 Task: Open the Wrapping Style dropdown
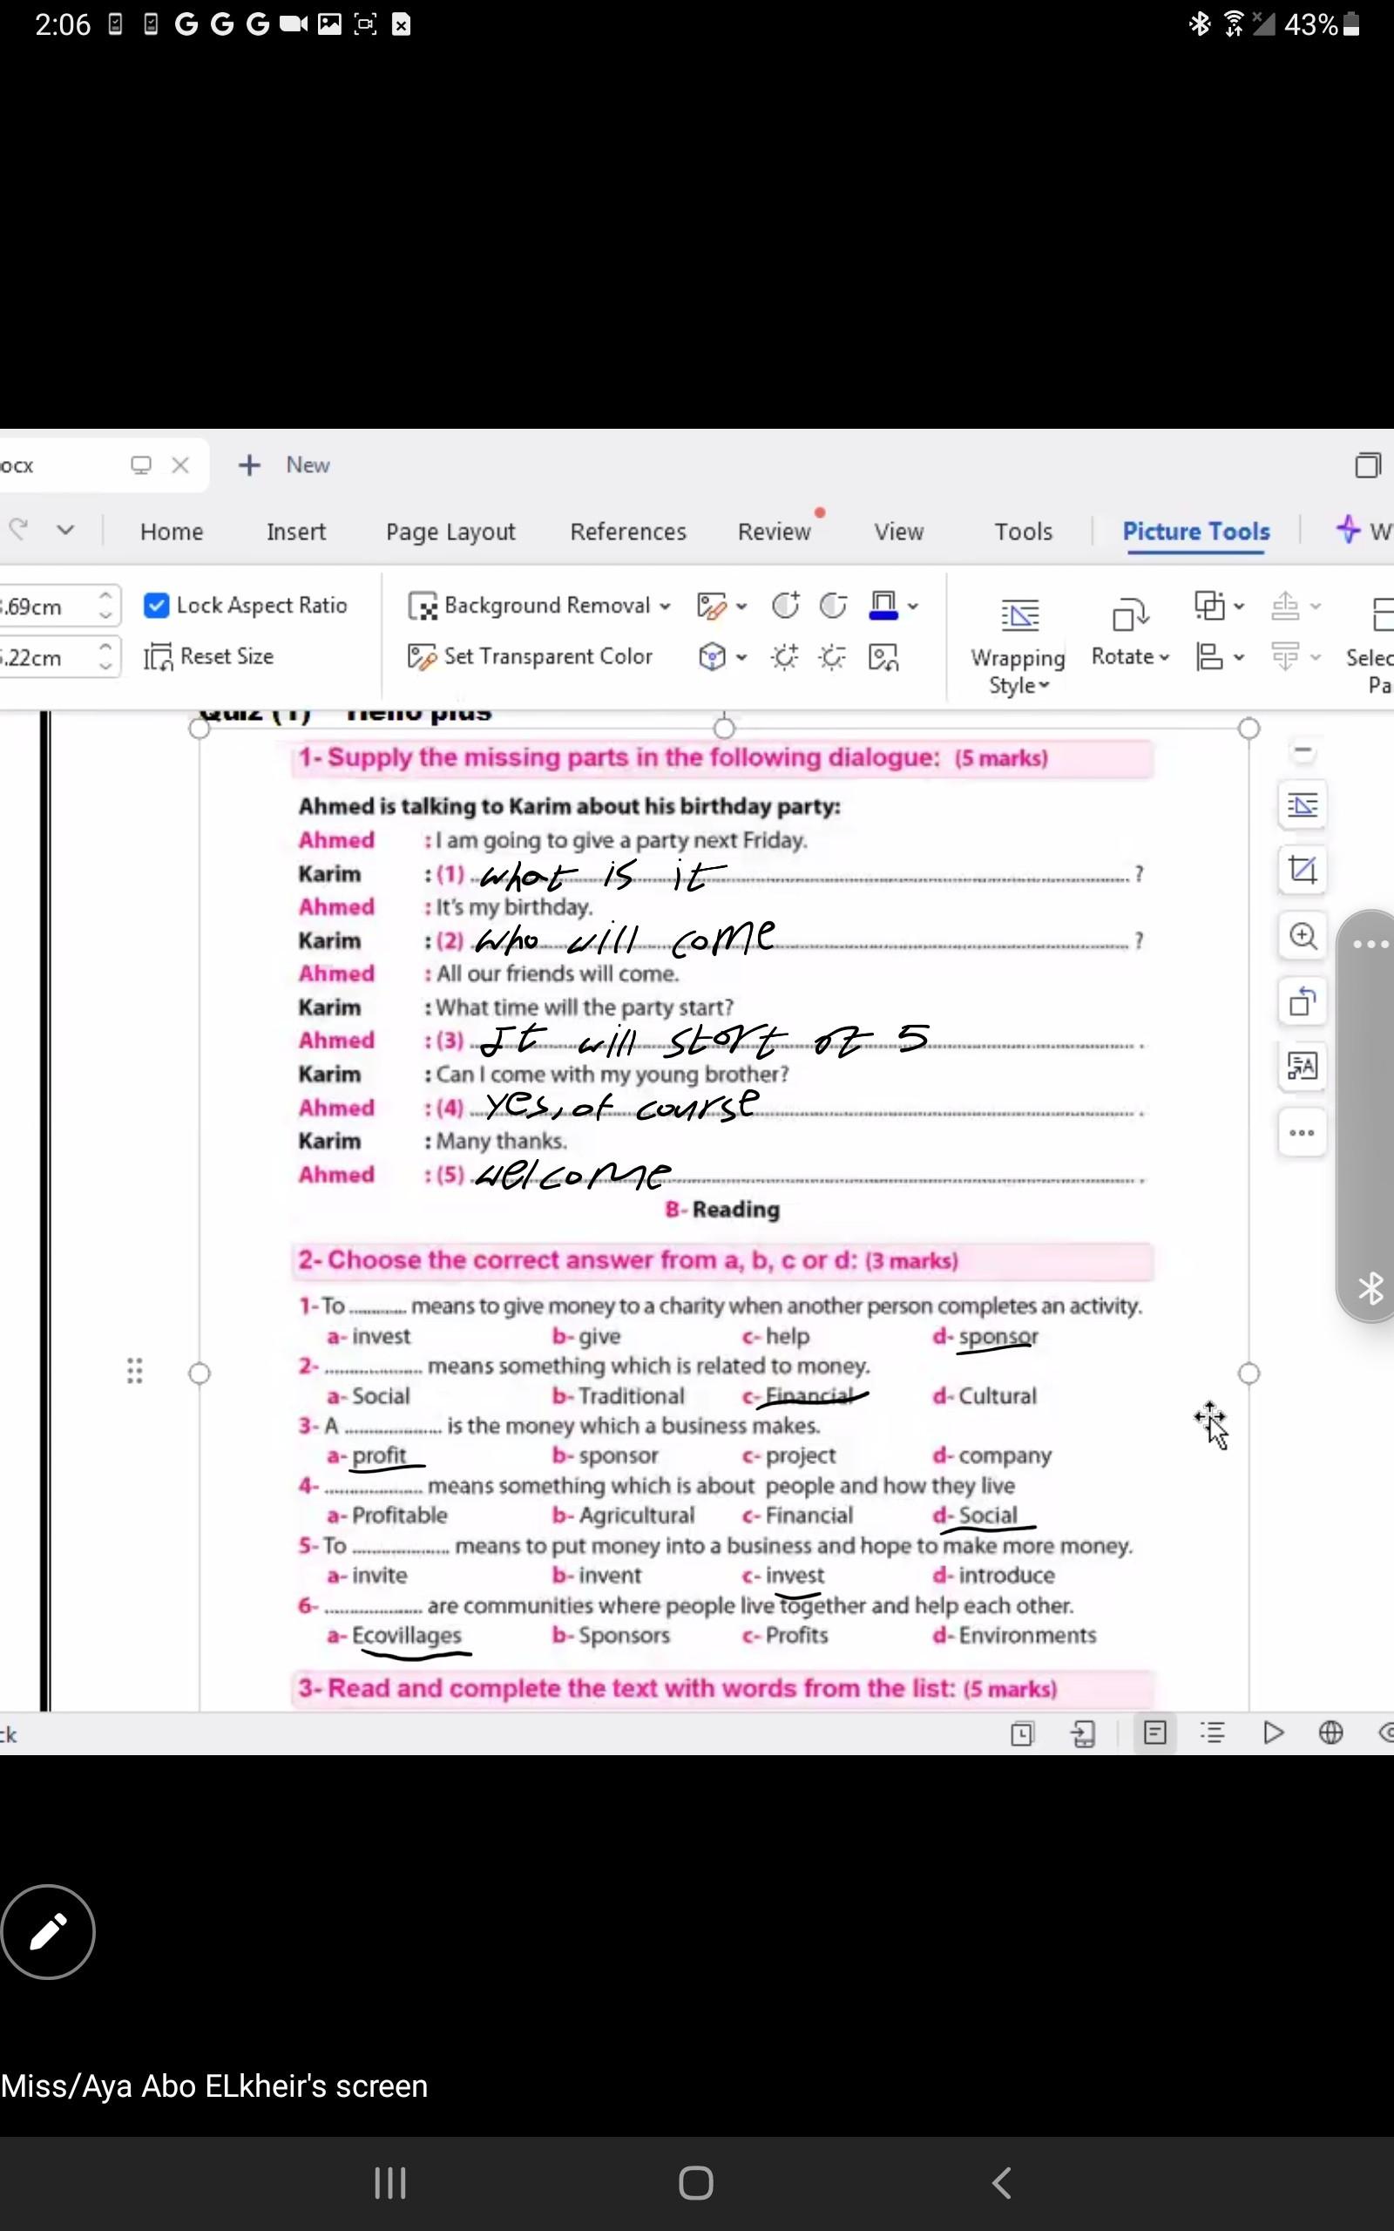(1018, 670)
